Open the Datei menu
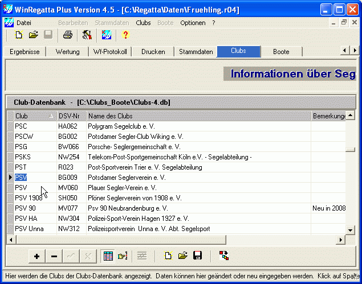This screenshot has width=362, height=284. coord(24,23)
